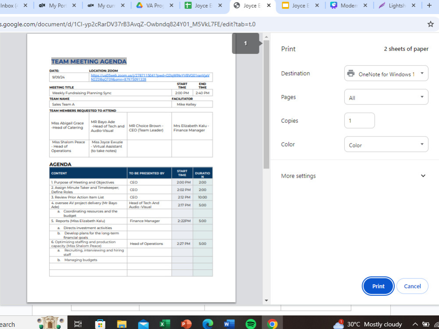The height and width of the screenshot is (329, 439).
Task: Click the Head of Operations presenter cell
Action: point(149,243)
